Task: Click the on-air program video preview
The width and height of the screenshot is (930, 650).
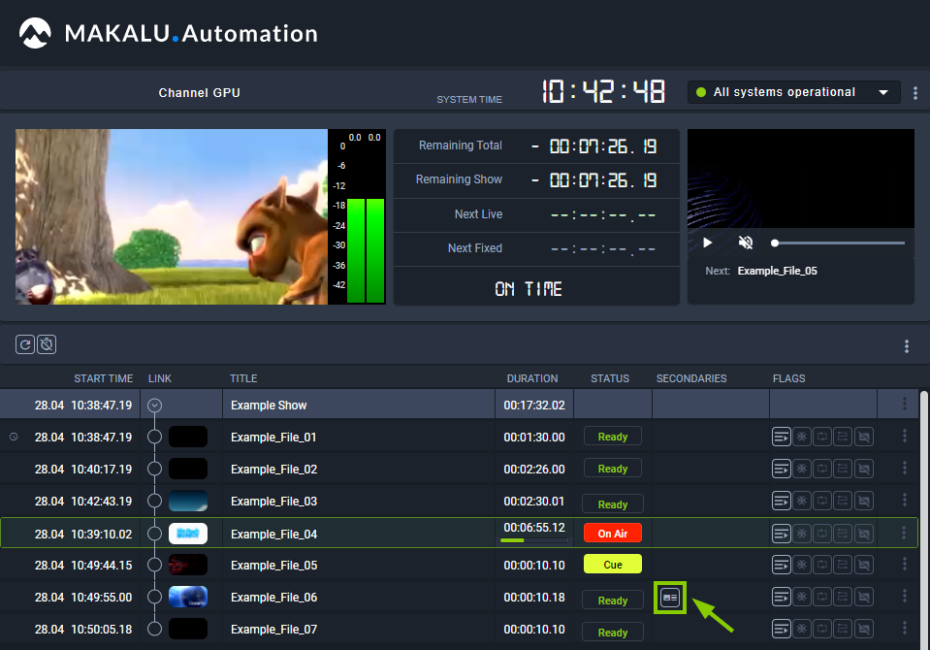Action: coord(172,216)
